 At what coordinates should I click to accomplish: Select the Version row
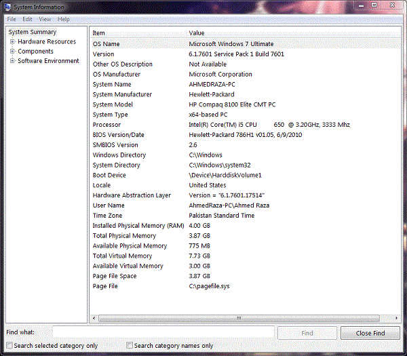246,54
